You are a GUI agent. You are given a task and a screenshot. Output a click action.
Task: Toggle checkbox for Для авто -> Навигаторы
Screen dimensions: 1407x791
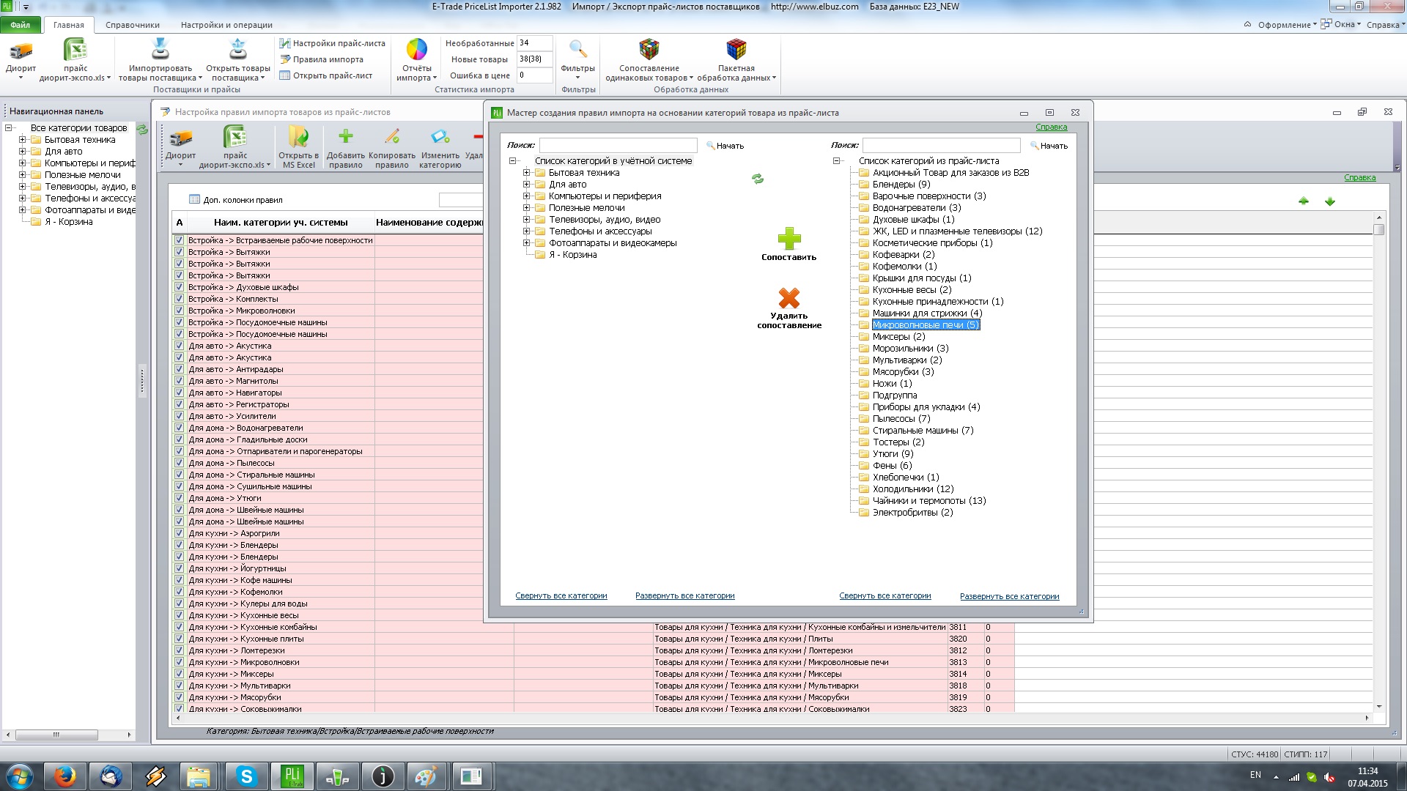pos(179,393)
